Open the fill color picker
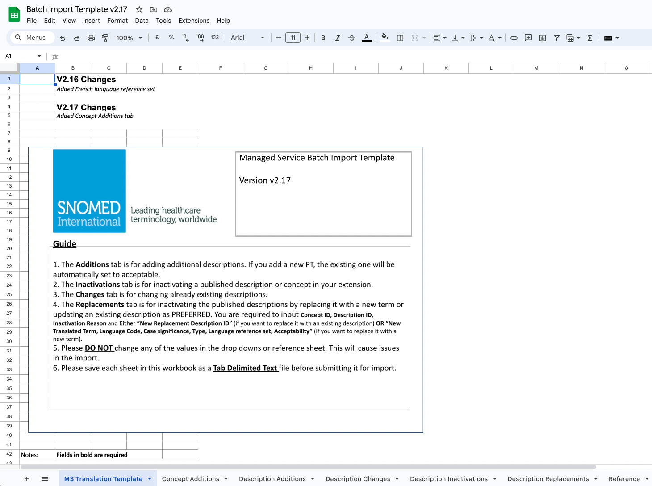 [x=385, y=38]
